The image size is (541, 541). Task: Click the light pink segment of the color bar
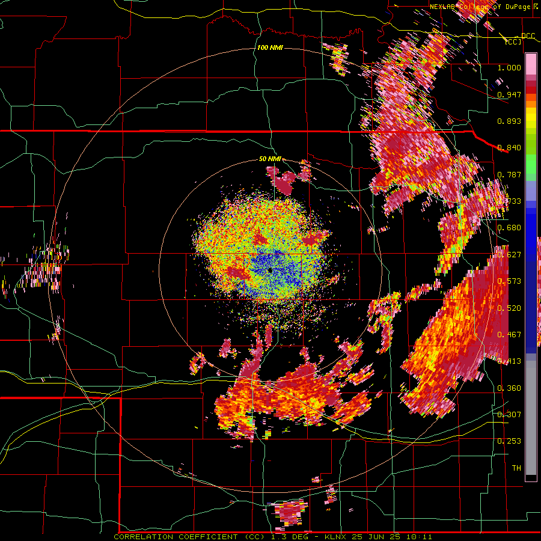[x=531, y=64]
